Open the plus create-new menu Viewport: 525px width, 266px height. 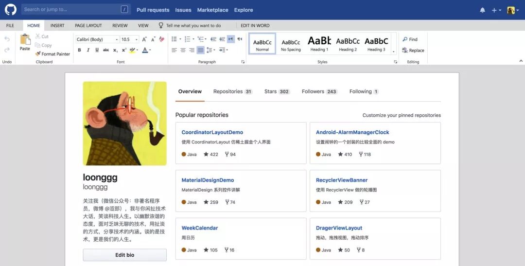click(496, 10)
